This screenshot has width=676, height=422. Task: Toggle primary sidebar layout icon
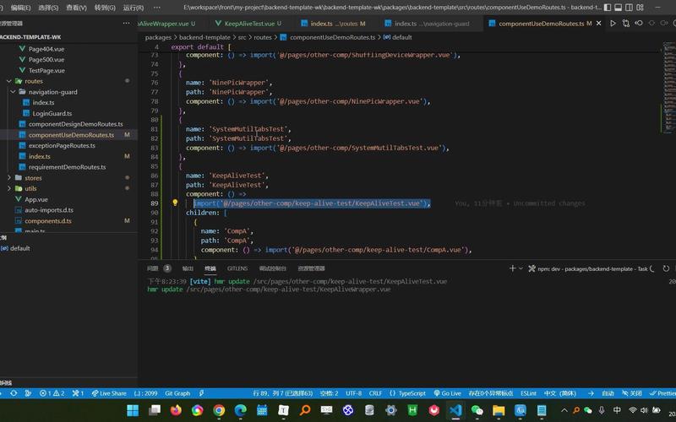click(x=609, y=7)
